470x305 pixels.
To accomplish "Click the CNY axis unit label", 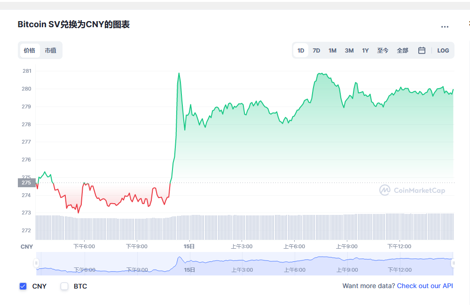I will click(x=27, y=247).
